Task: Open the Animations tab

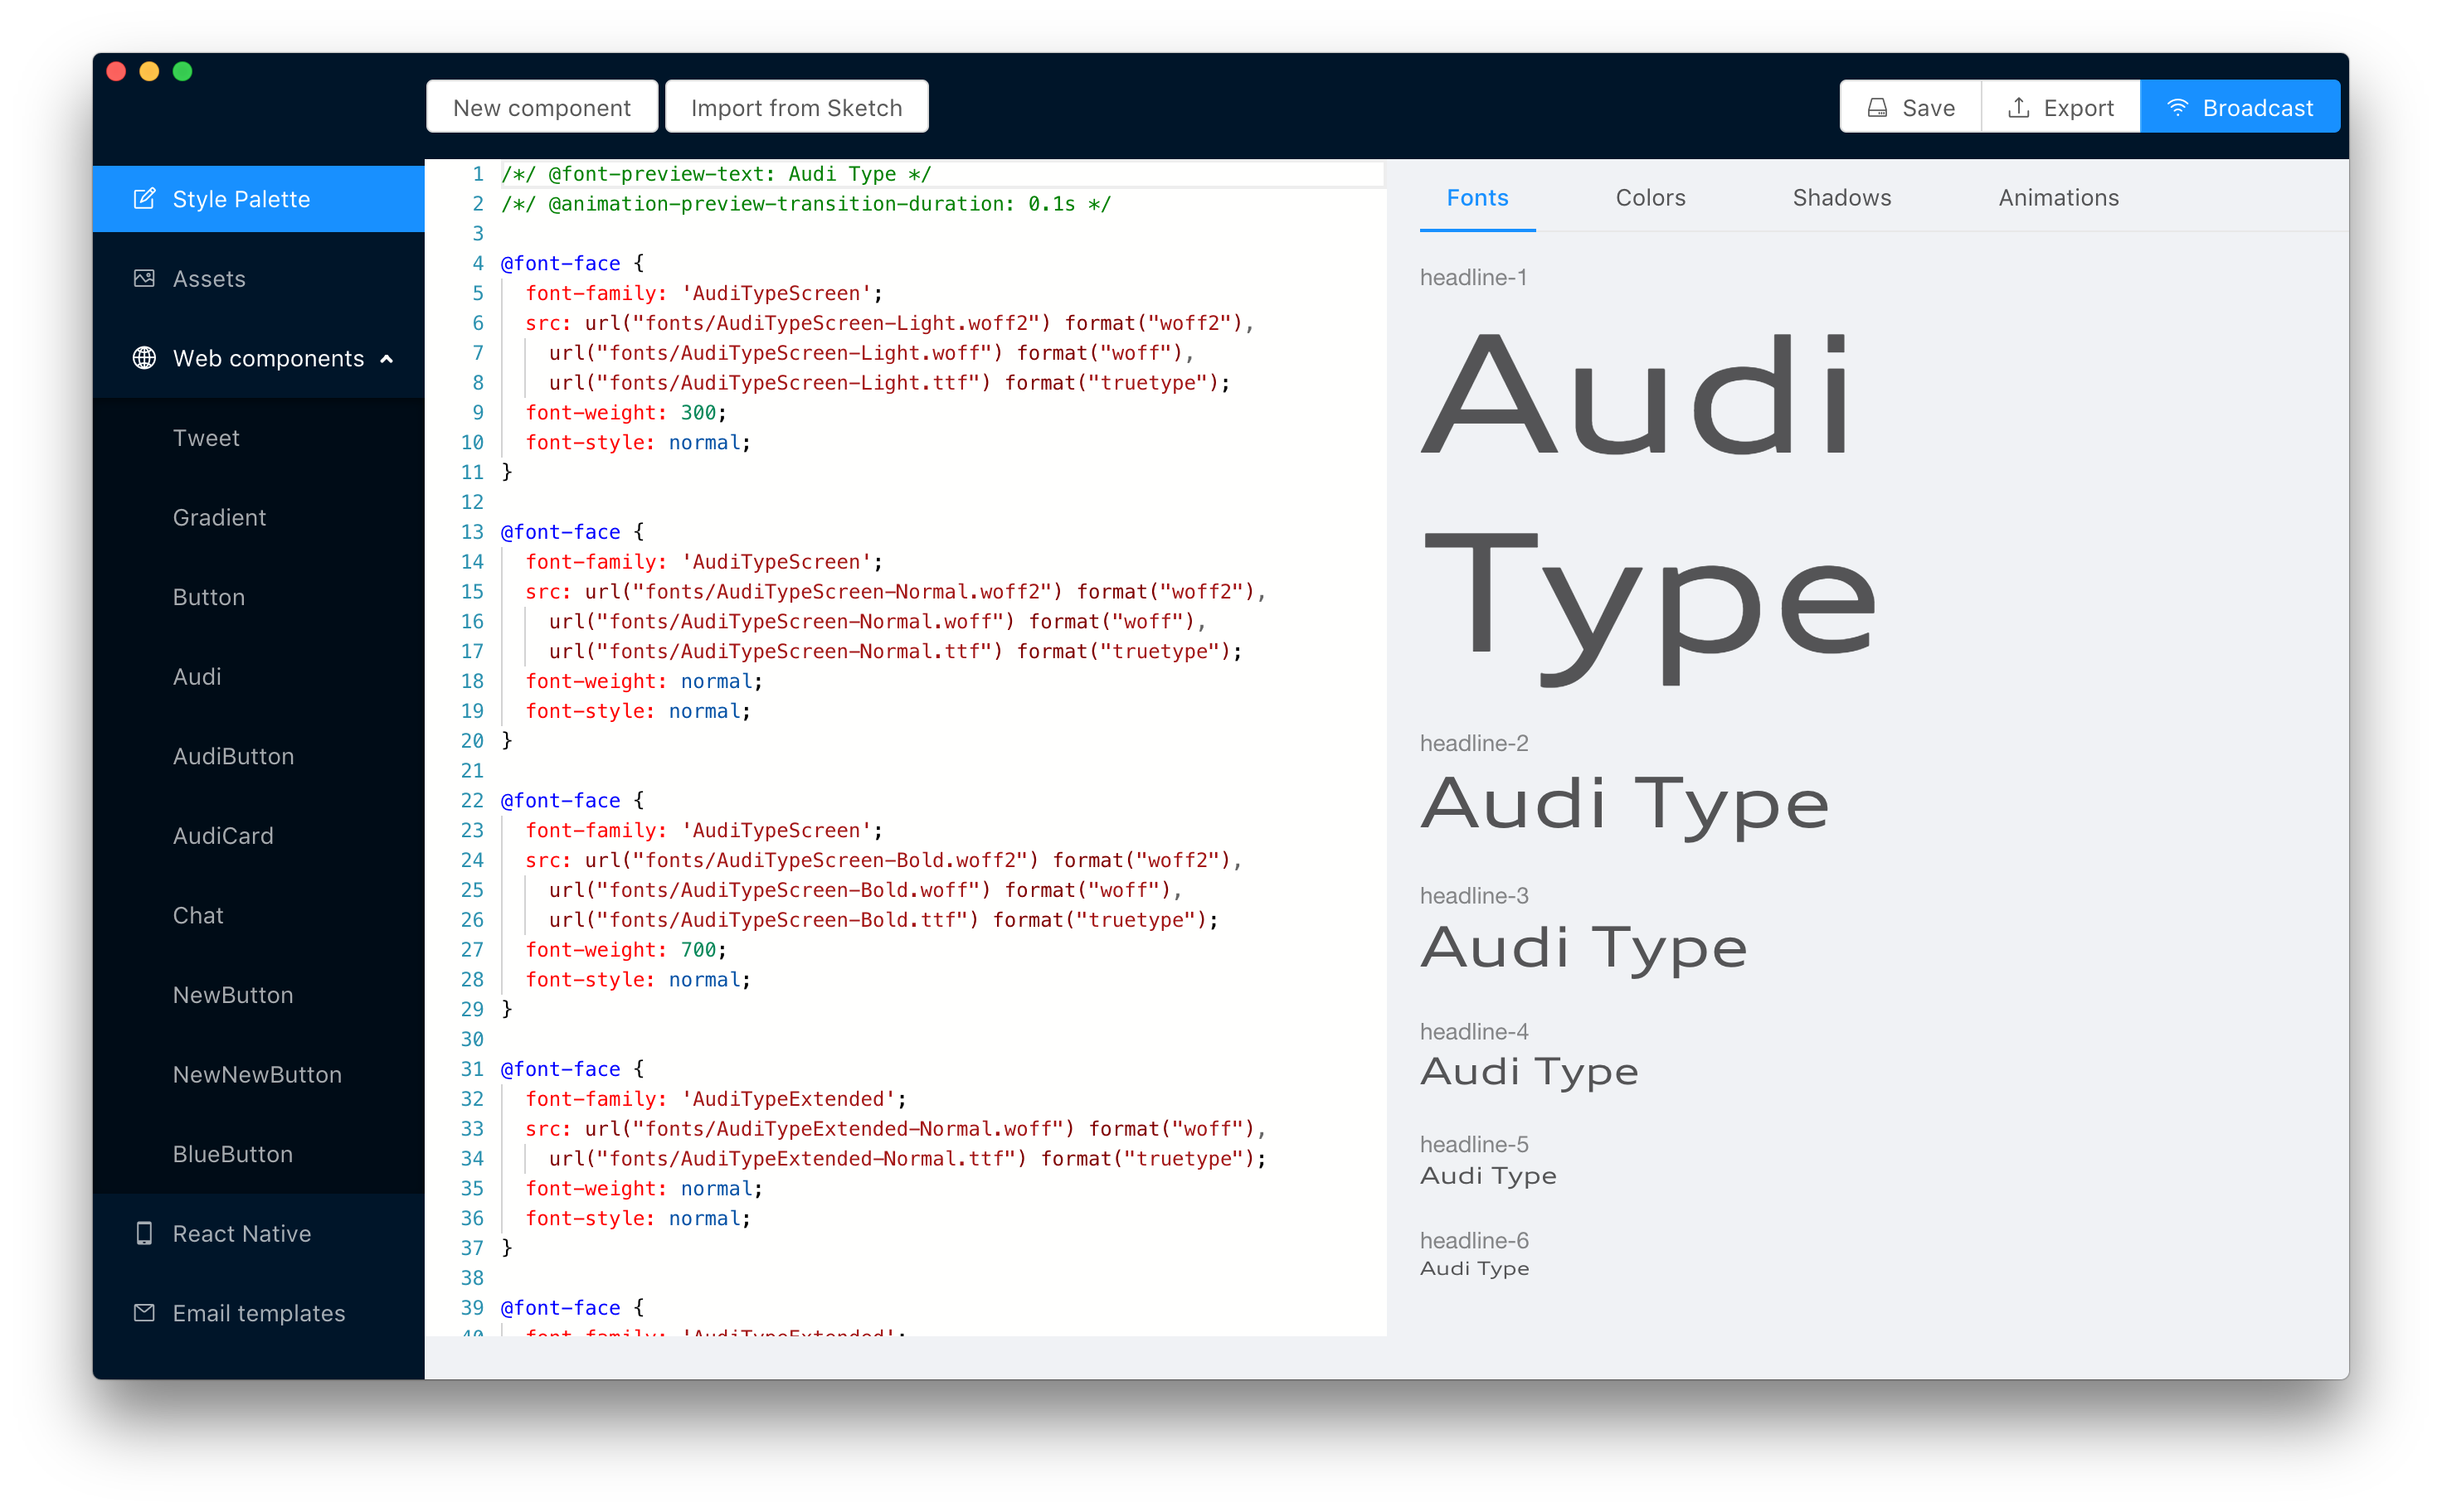Action: click(x=2058, y=198)
